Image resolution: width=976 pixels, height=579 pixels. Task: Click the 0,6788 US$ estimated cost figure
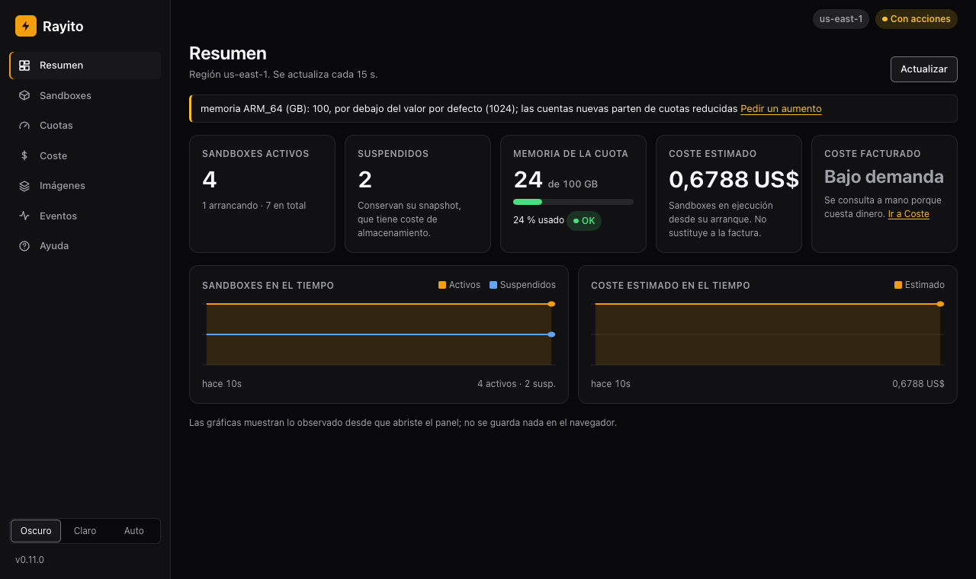pos(734,180)
